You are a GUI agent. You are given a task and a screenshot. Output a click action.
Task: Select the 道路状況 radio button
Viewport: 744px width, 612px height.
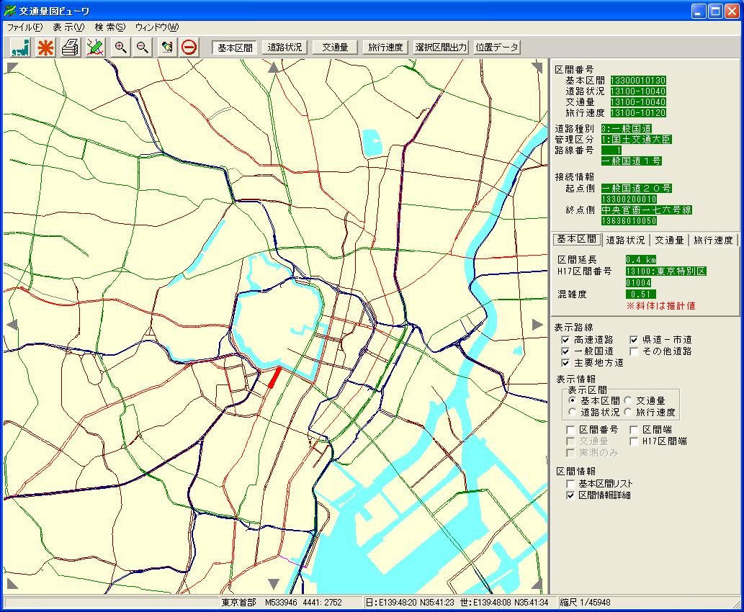click(573, 413)
